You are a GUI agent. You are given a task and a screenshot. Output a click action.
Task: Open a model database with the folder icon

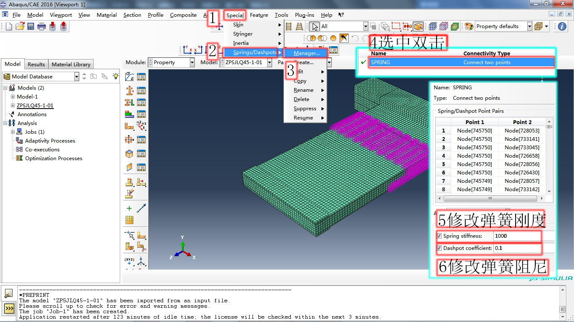click(20, 26)
